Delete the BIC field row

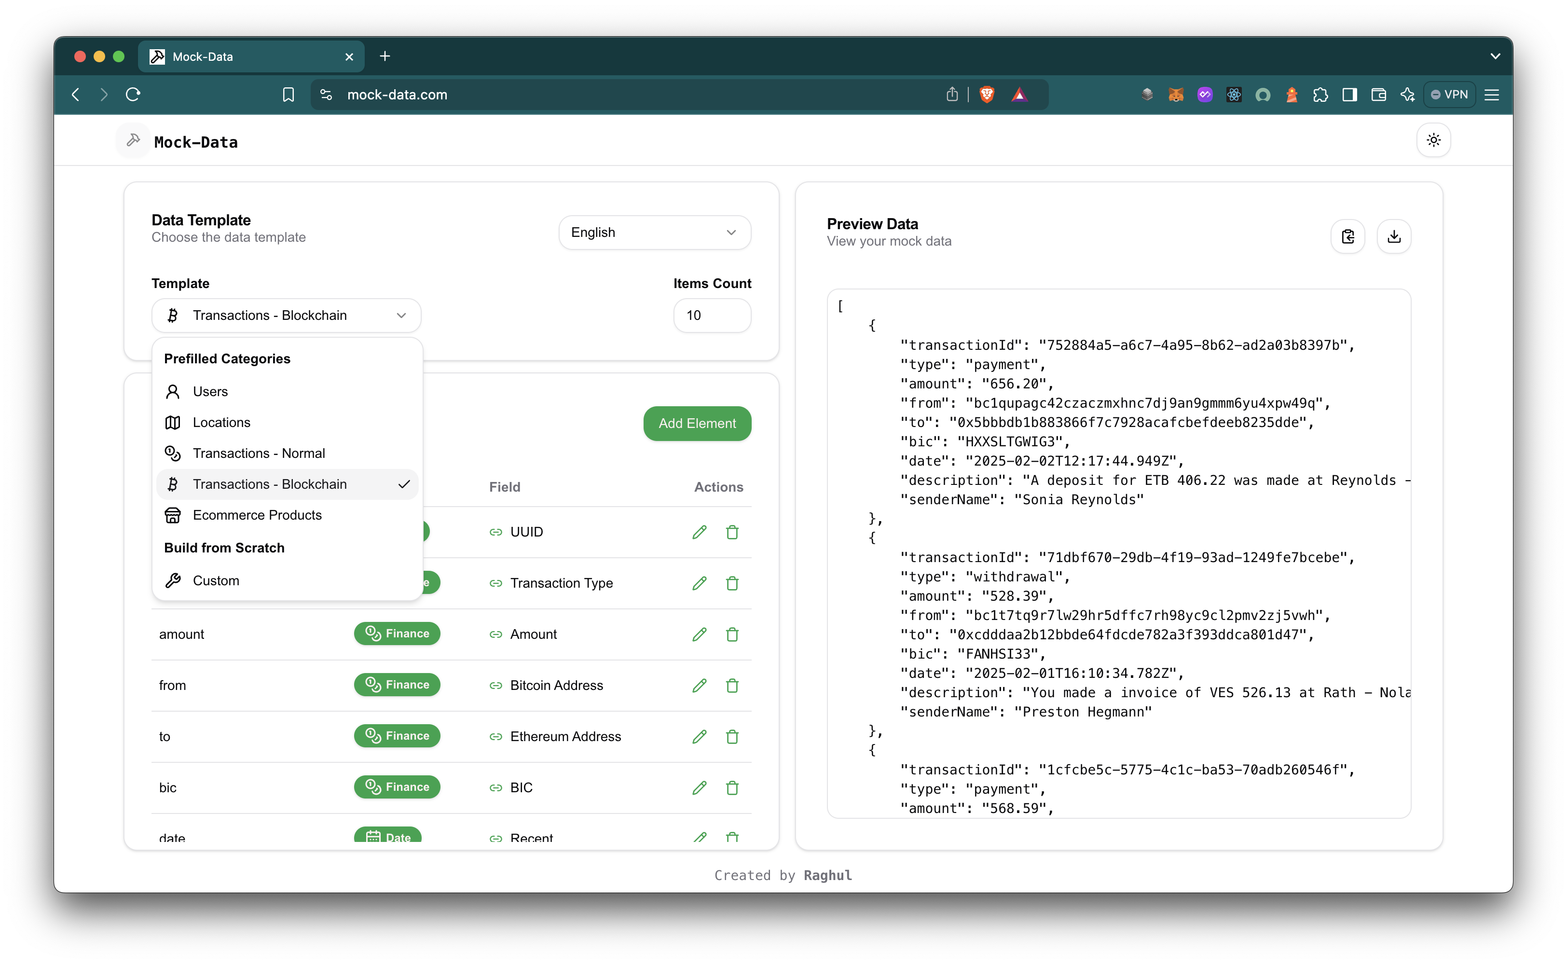click(732, 787)
